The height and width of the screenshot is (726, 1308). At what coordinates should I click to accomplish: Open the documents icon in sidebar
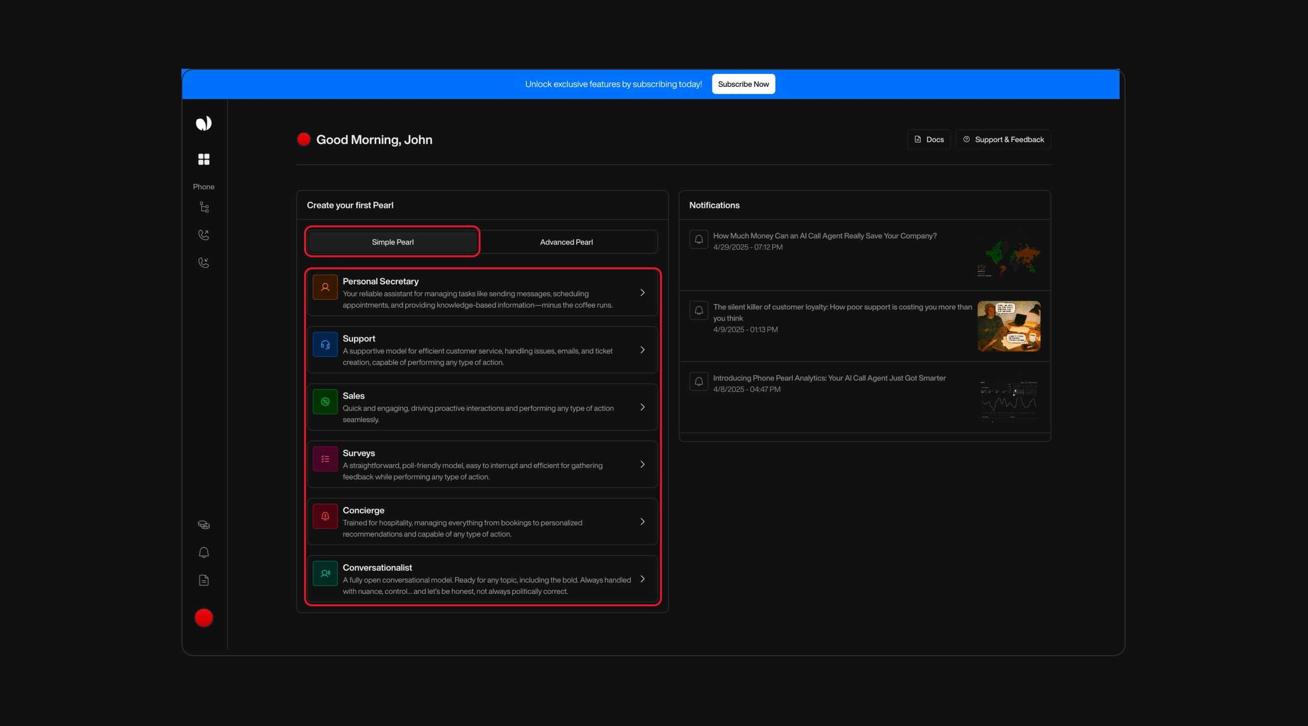pos(203,580)
